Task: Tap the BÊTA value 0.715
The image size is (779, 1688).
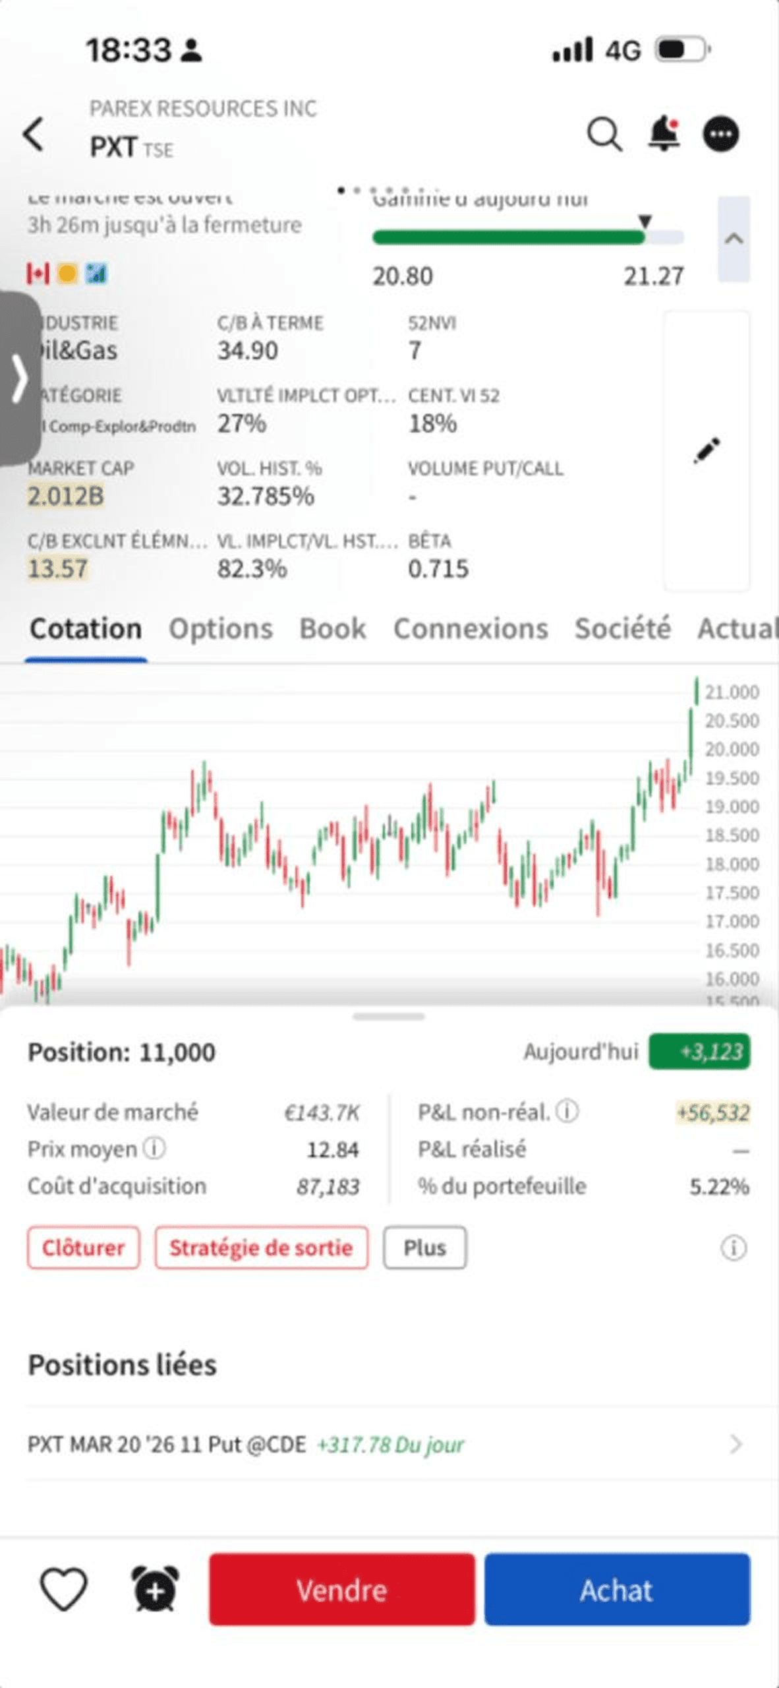Action: pyautogui.click(x=438, y=568)
